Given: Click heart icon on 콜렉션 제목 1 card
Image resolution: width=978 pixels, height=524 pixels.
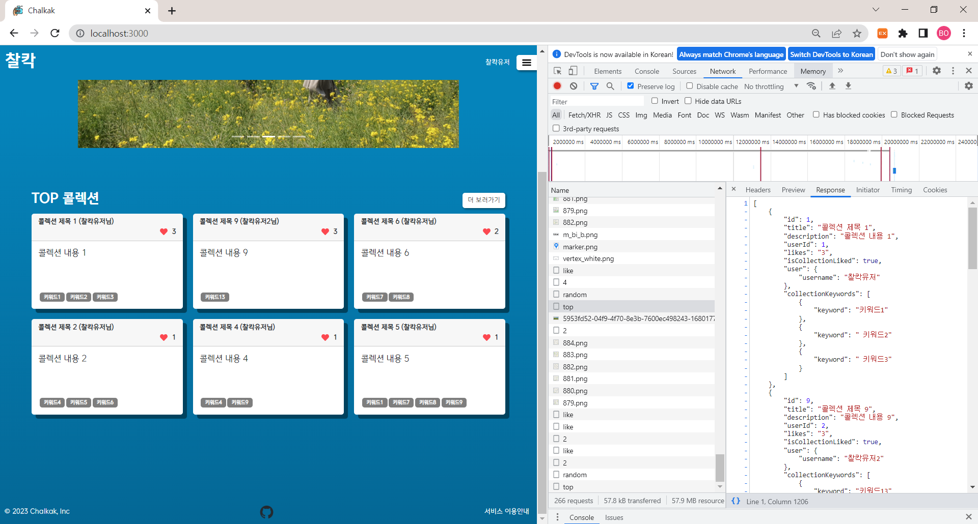Looking at the screenshot, I should click(x=164, y=231).
